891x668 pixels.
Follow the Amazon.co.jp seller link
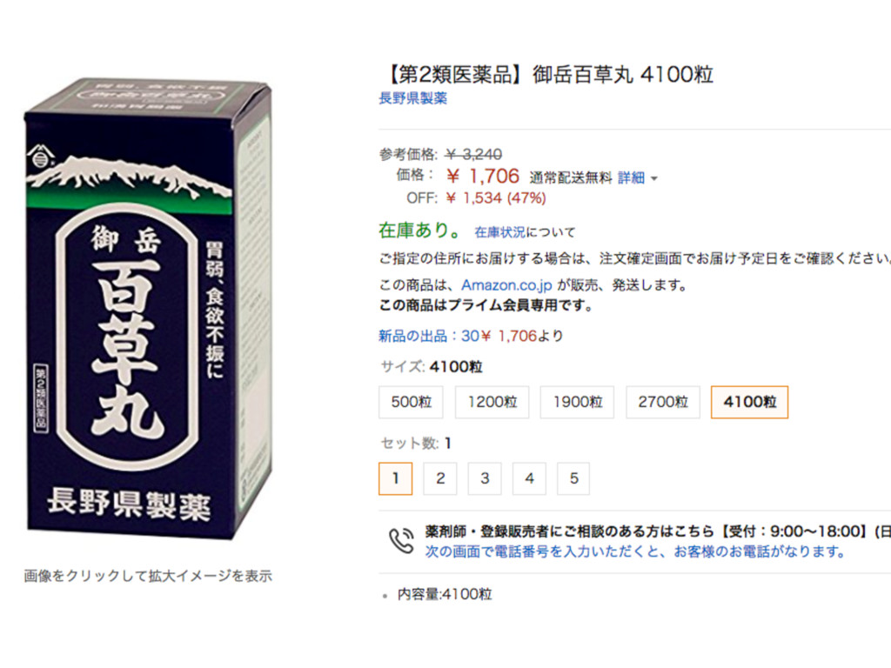[x=506, y=285]
